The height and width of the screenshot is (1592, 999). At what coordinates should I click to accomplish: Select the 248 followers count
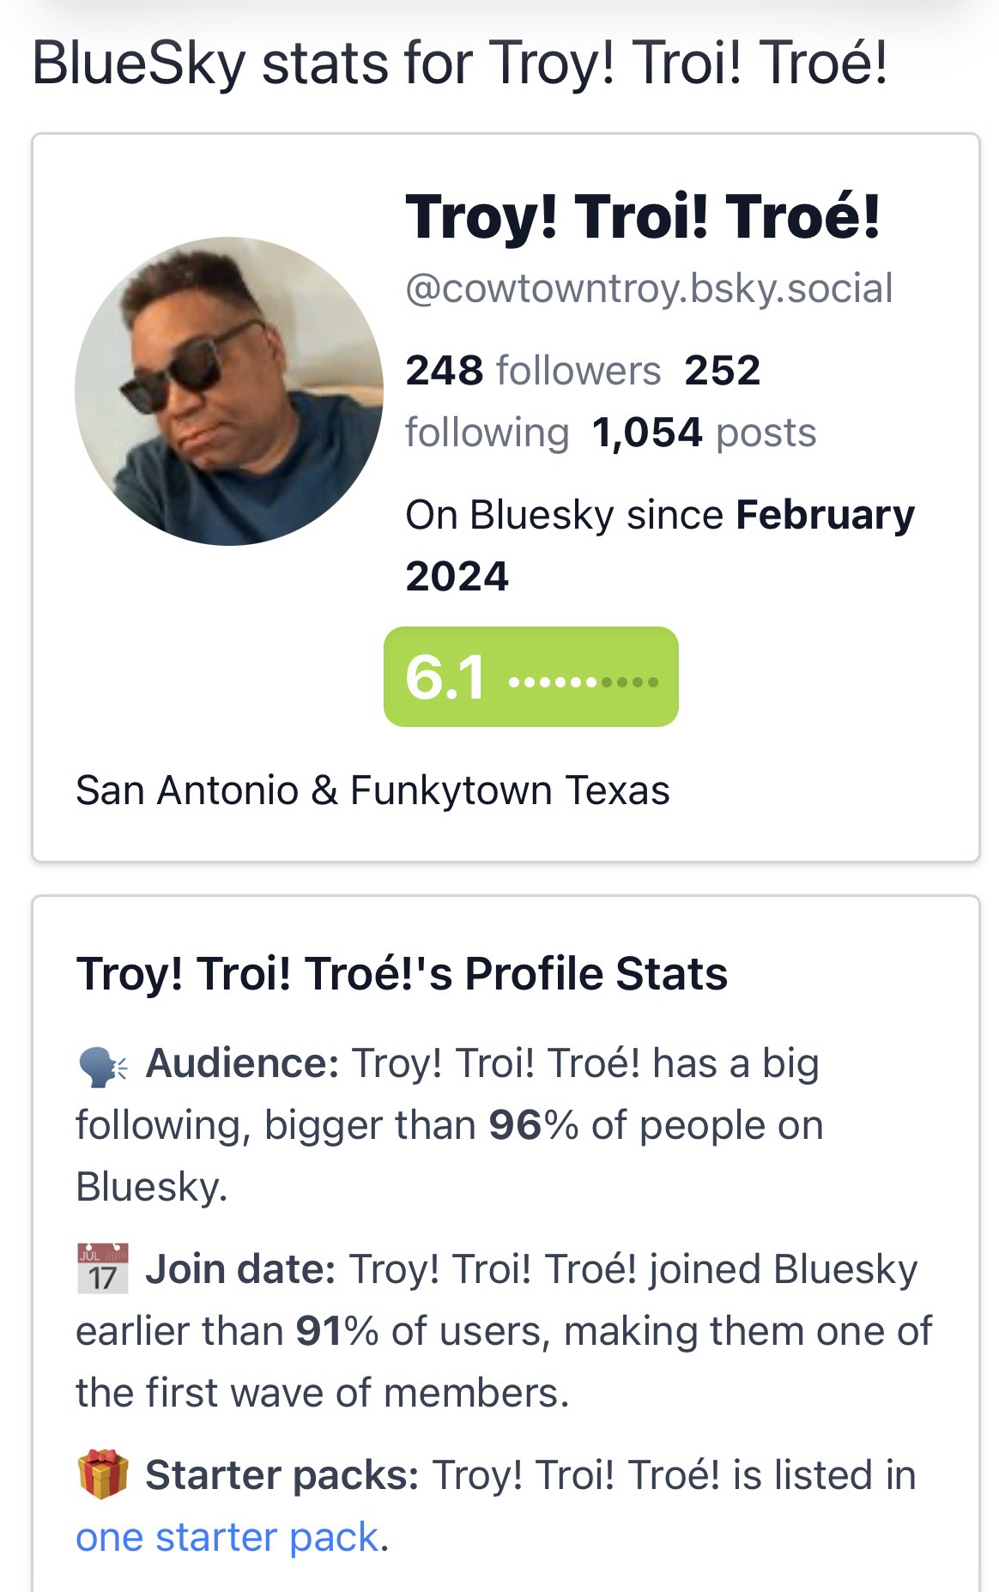click(532, 371)
